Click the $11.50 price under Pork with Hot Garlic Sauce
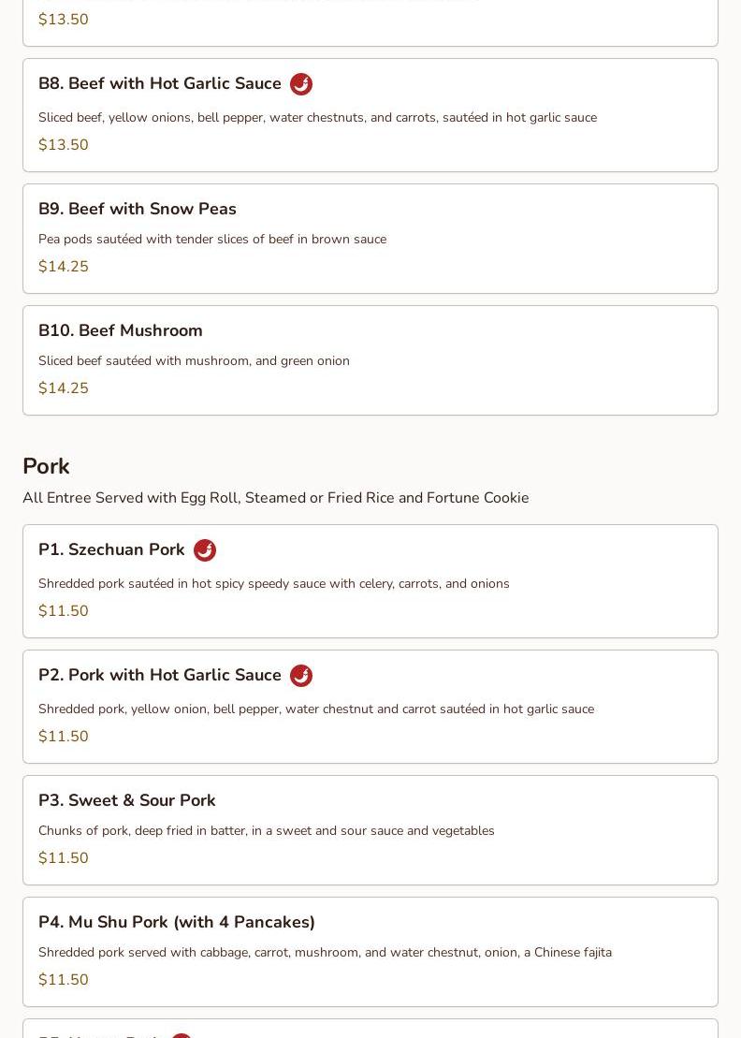The height and width of the screenshot is (1038, 741). click(x=64, y=737)
